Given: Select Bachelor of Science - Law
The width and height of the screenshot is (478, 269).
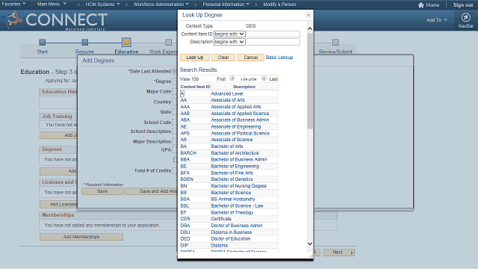Looking at the screenshot, I should click(x=238, y=206).
